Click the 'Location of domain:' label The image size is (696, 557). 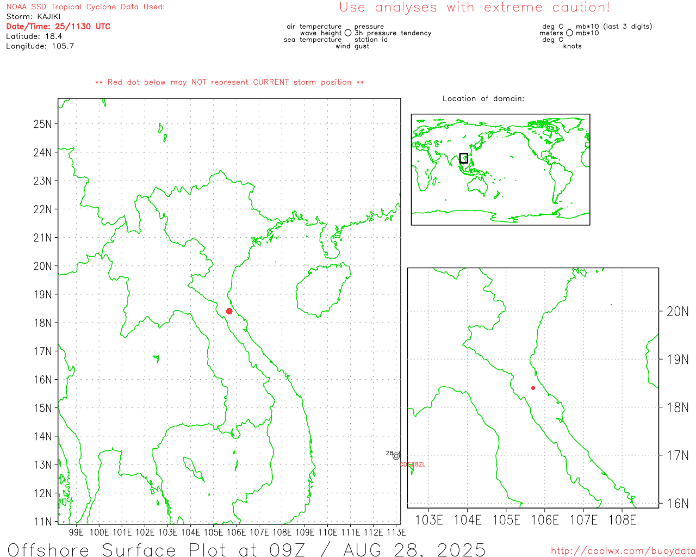tap(483, 98)
